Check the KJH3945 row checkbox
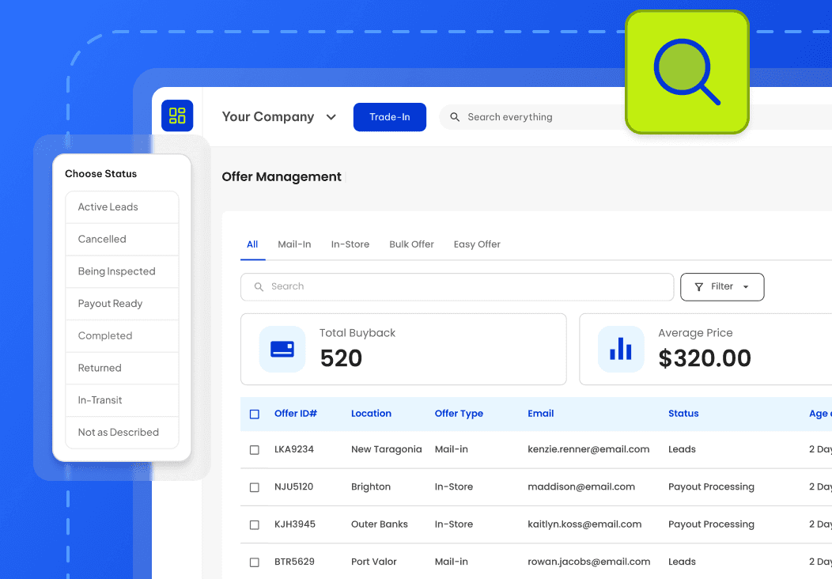 255,525
